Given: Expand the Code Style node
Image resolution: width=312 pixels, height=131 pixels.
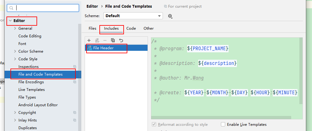Looking at the screenshot, I should pos(15,59).
